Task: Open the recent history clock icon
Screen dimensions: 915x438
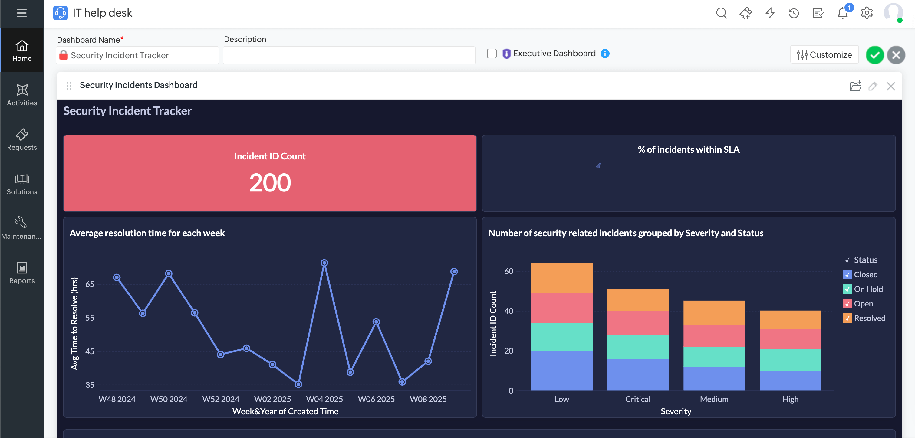Action: [794, 13]
